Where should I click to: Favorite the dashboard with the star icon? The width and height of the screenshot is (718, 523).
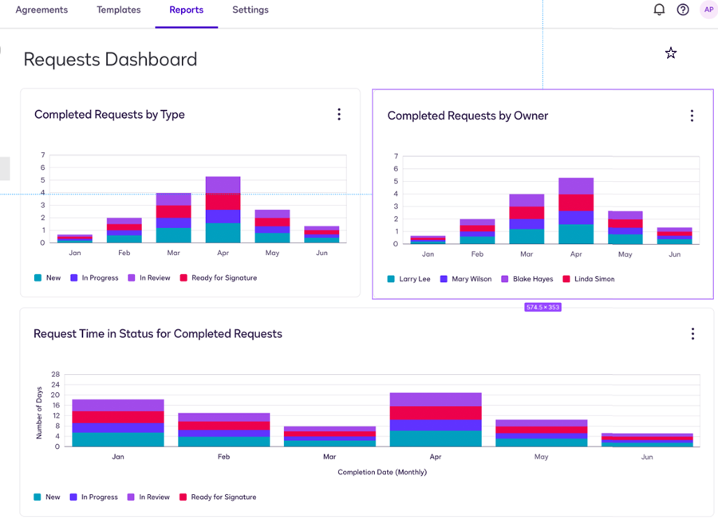pyautogui.click(x=670, y=53)
